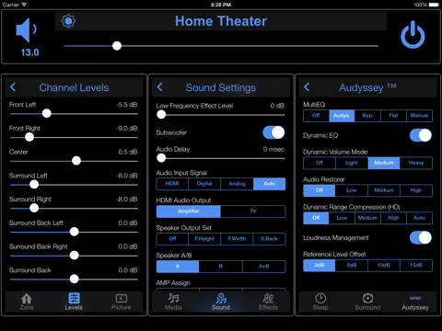Image resolution: width=442 pixels, height=331 pixels.
Task: Set MultEQ to Byp.
Action: pyautogui.click(x=367, y=116)
